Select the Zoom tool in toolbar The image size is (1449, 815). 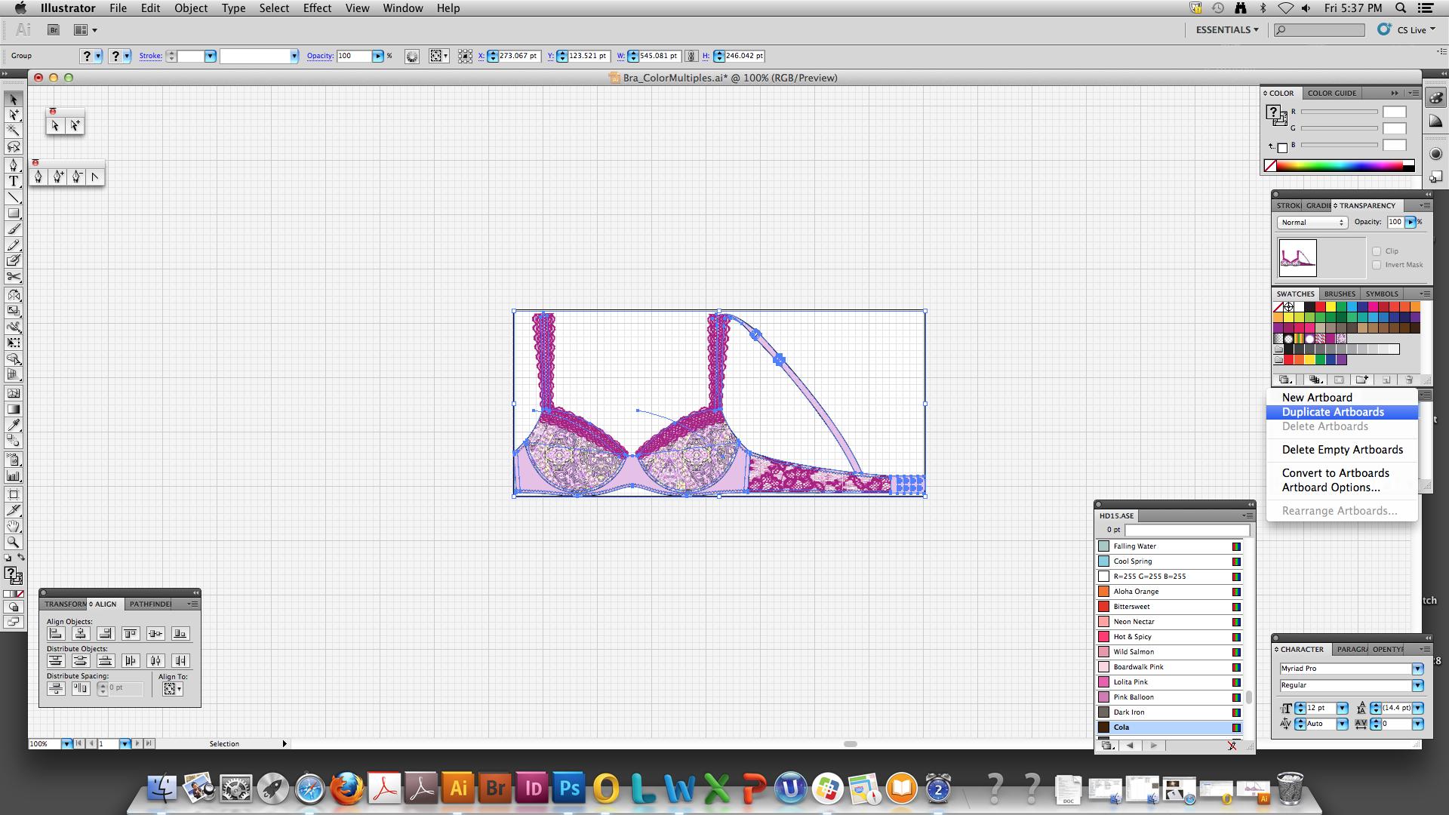[x=14, y=542]
